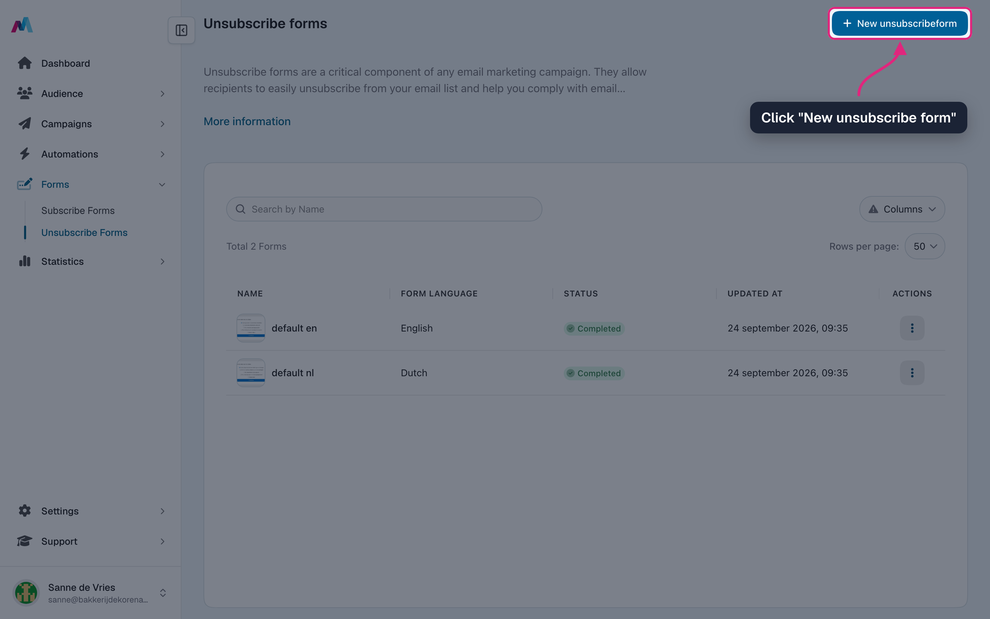Click the plus icon in New unsubscribeform

coord(847,23)
